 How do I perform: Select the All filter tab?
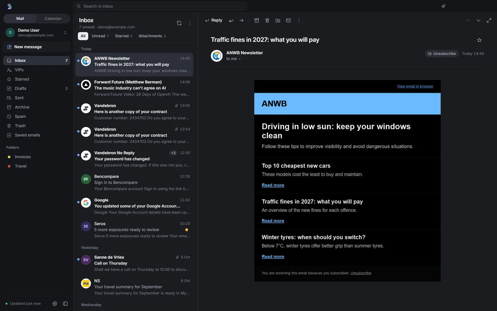click(x=83, y=36)
